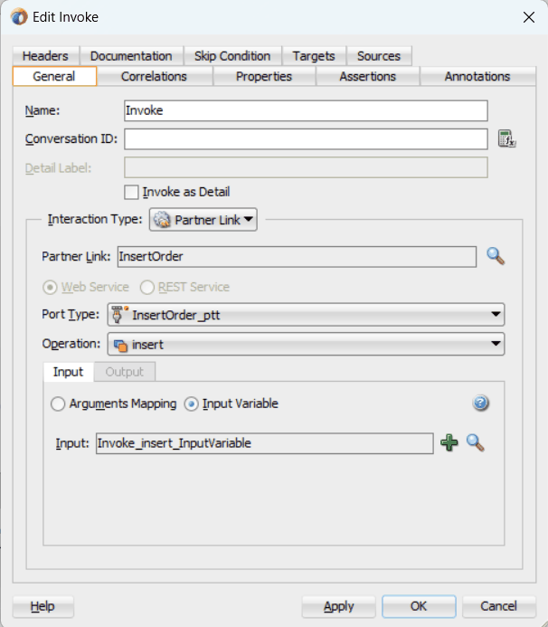
Task: Click the Help button
Action: click(x=43, y=606)
